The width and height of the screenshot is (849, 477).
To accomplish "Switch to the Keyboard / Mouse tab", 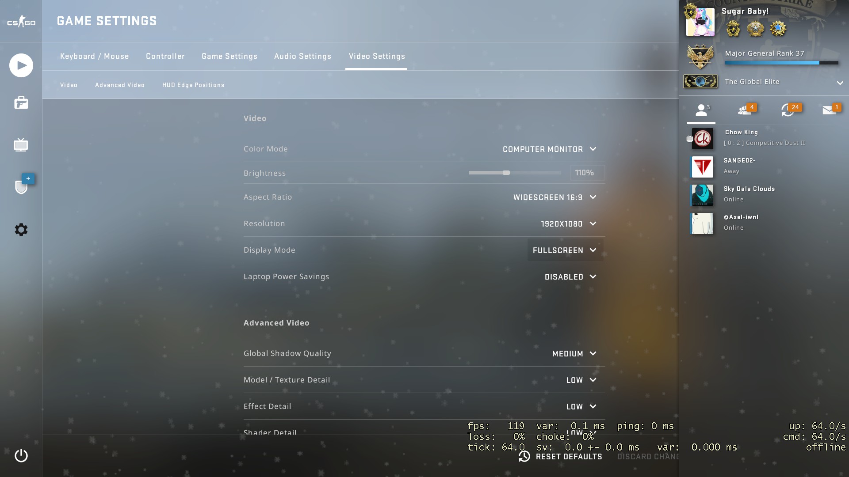I will point(94,56).
